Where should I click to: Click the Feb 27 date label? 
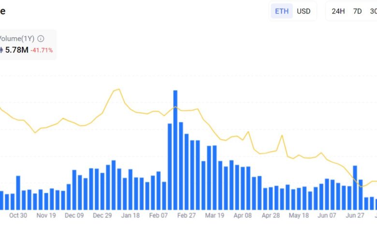(187, 216)
